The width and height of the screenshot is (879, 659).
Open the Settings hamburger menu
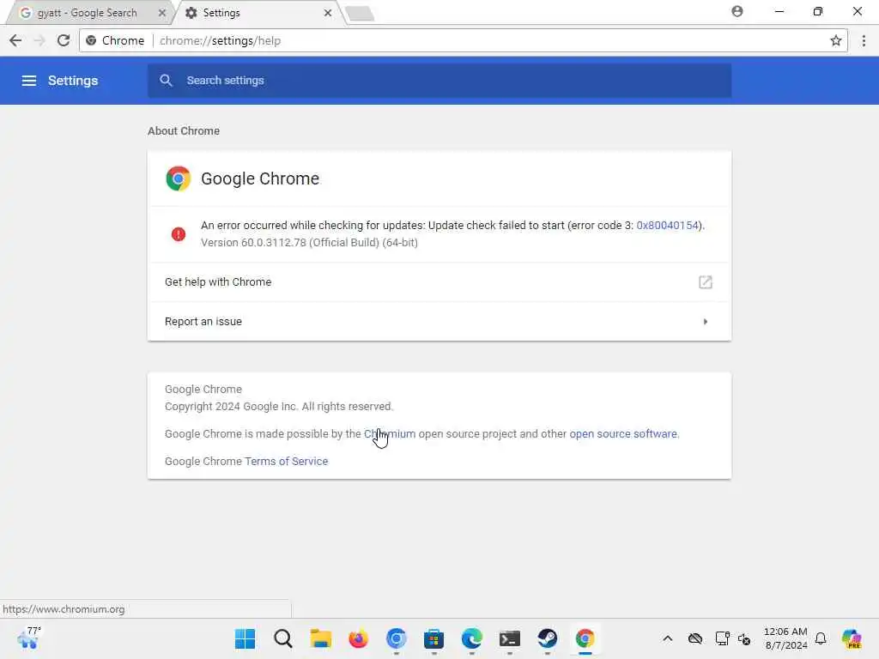pyautogui.click(x=28, y=81)
